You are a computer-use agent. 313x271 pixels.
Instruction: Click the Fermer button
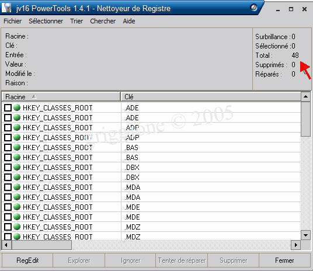point(284,260)
